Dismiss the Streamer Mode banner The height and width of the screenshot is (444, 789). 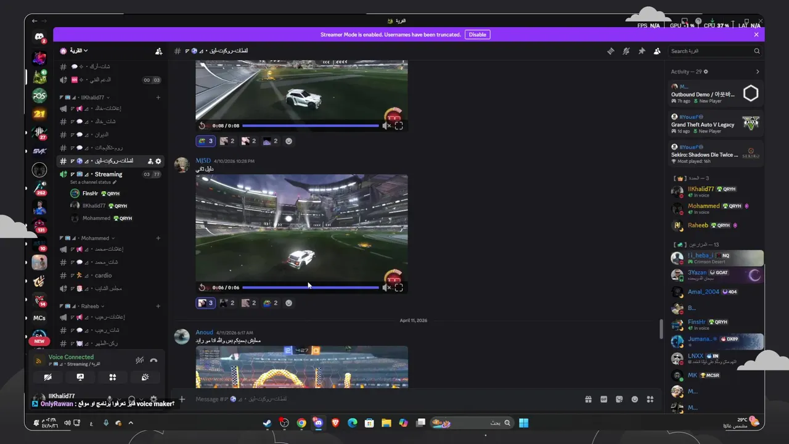pyautogui.click(x=756, y=35)
